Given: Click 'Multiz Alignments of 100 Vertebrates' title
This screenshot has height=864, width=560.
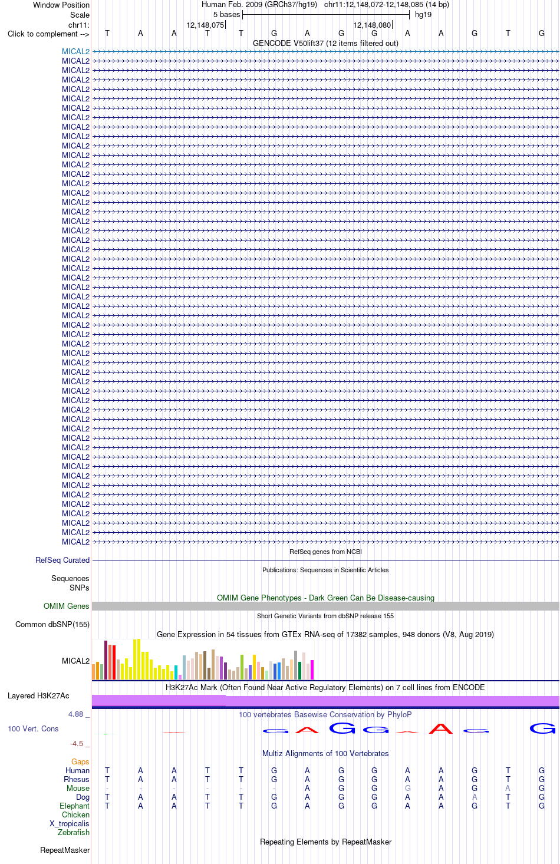Looking at the screenshot, I should click(x=325, y=753).
